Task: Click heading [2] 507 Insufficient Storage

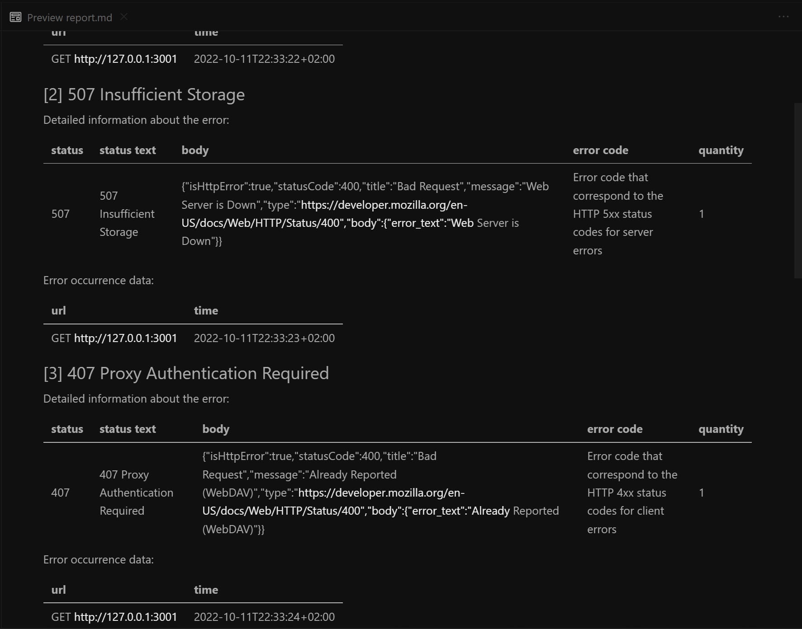Action: (144, 94)
